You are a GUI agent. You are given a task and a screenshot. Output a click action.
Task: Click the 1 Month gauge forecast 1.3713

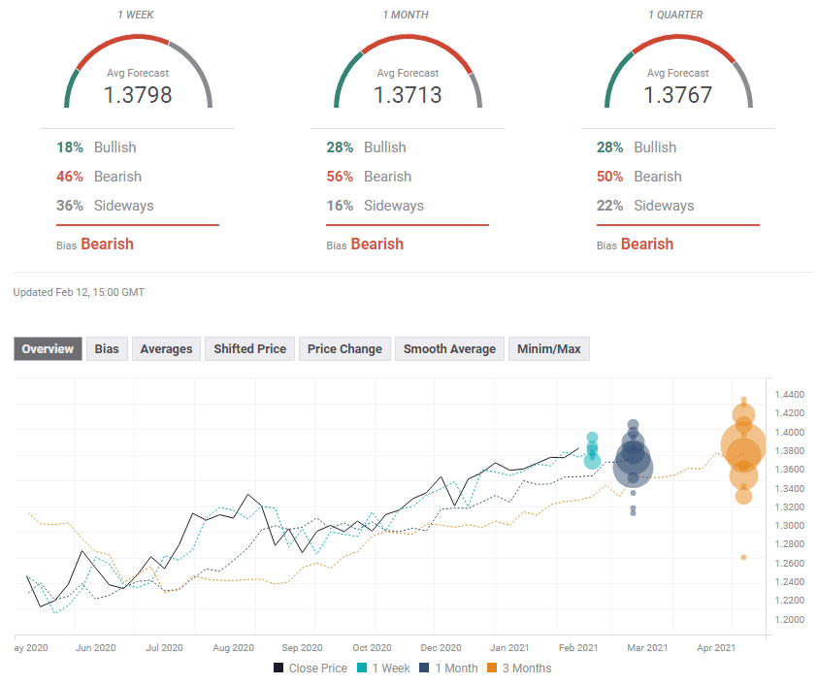click(x=408, y=95)
